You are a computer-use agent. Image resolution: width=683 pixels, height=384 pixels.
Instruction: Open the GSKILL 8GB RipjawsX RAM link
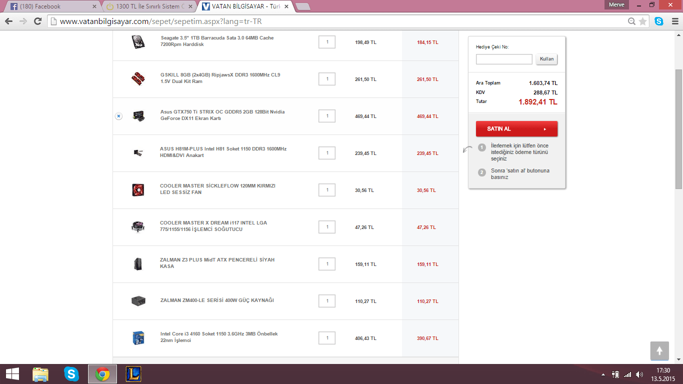(220, 78)
